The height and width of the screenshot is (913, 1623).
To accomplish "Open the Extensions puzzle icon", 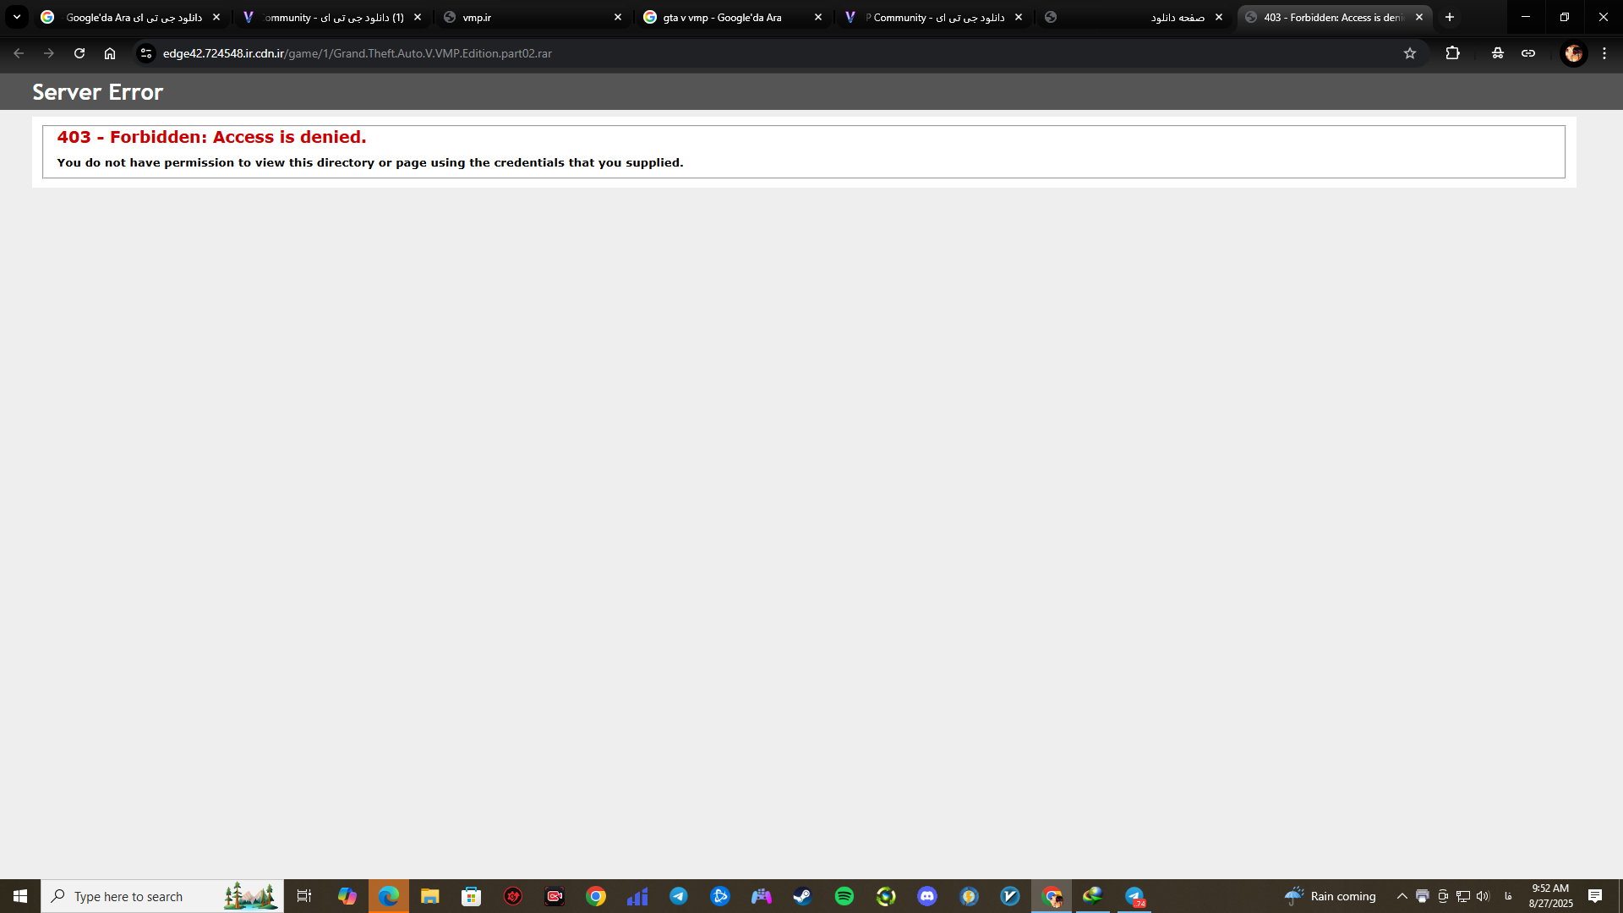I will click(1452, 53).
